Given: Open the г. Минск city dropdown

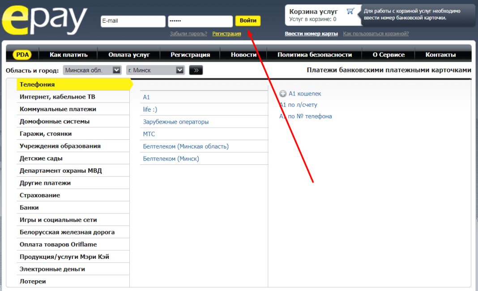Looking at the screenshot, I should [156, 70].
